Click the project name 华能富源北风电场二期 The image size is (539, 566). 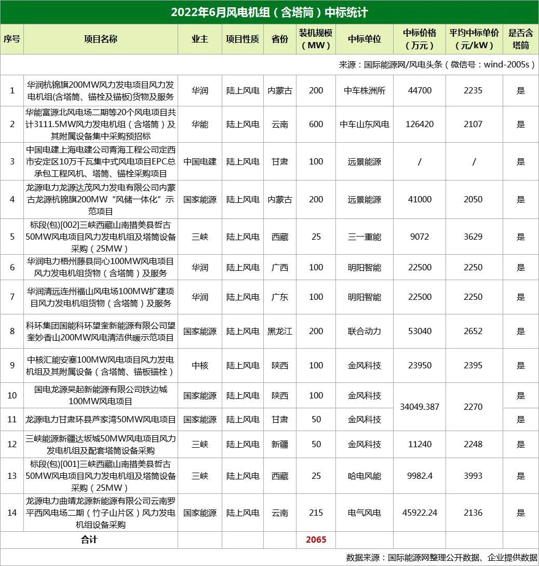(x=100, y=124)
